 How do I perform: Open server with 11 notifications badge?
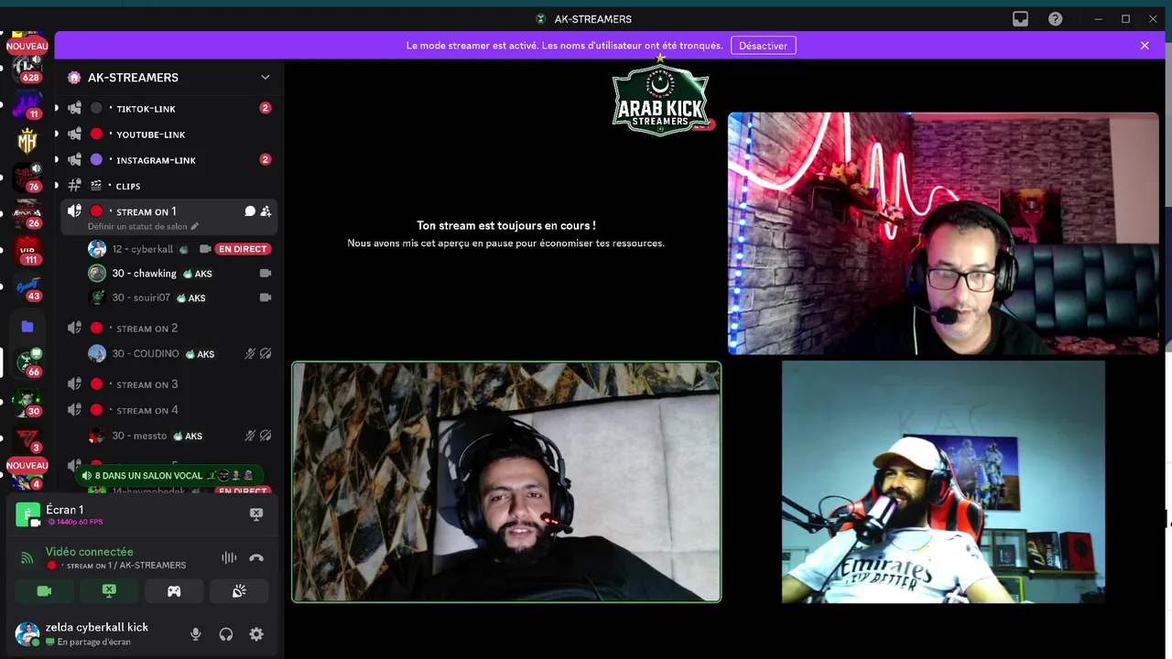(27, 104)
